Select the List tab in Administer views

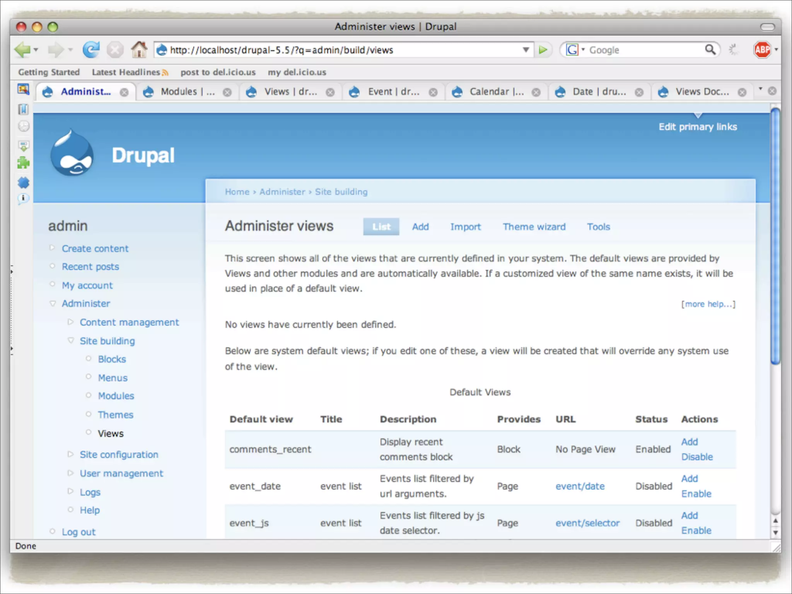[381, 227]
